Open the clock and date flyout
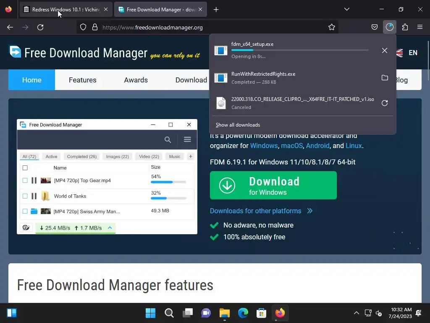 pyautogui.click(x=400, y=313)
